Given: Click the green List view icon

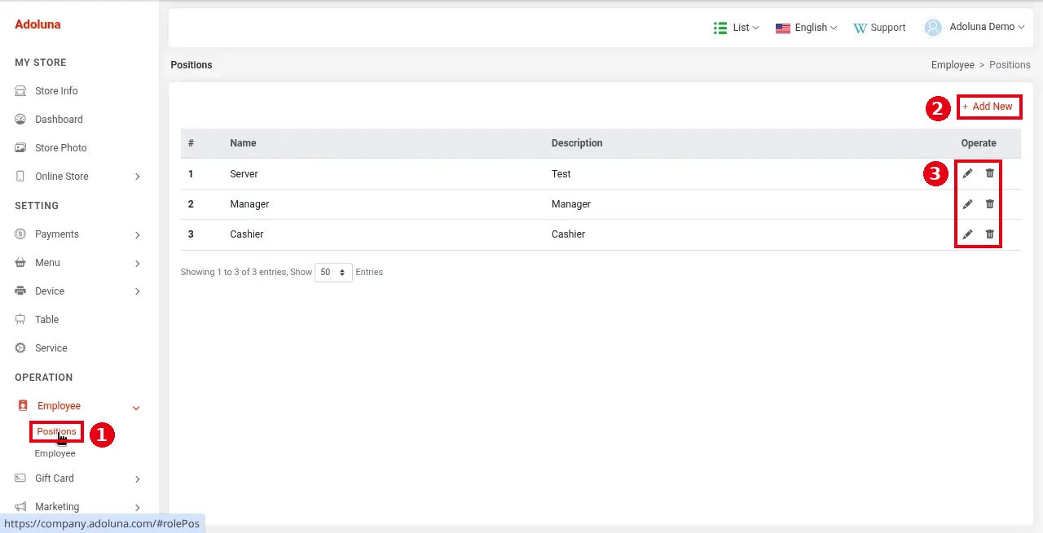Looking at the screenshot, I should 720,28.
